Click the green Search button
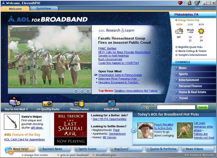 (x=203, y=107)
